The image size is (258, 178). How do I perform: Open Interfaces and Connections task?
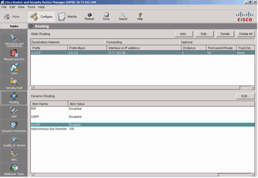(14, 41)
